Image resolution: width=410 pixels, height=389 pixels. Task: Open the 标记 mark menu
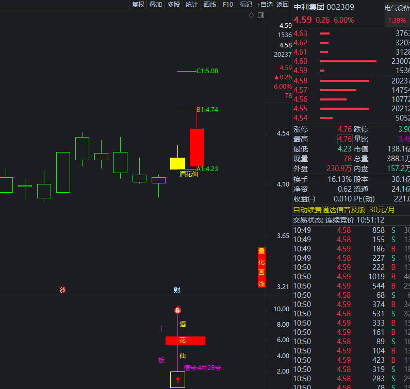pos(246,5)
